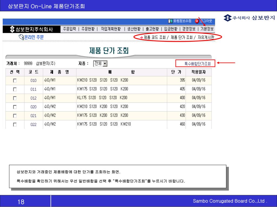Click the 단 가 column header
This screenshot has width=277, height=207.
point(176,72)
